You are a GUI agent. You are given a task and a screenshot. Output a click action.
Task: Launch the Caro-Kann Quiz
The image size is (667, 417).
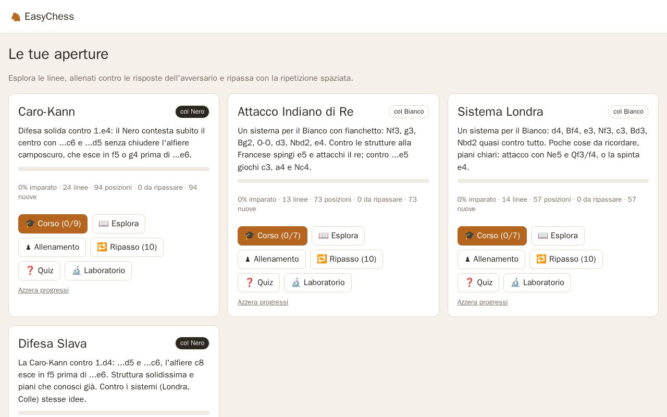(x=39, y=271)
